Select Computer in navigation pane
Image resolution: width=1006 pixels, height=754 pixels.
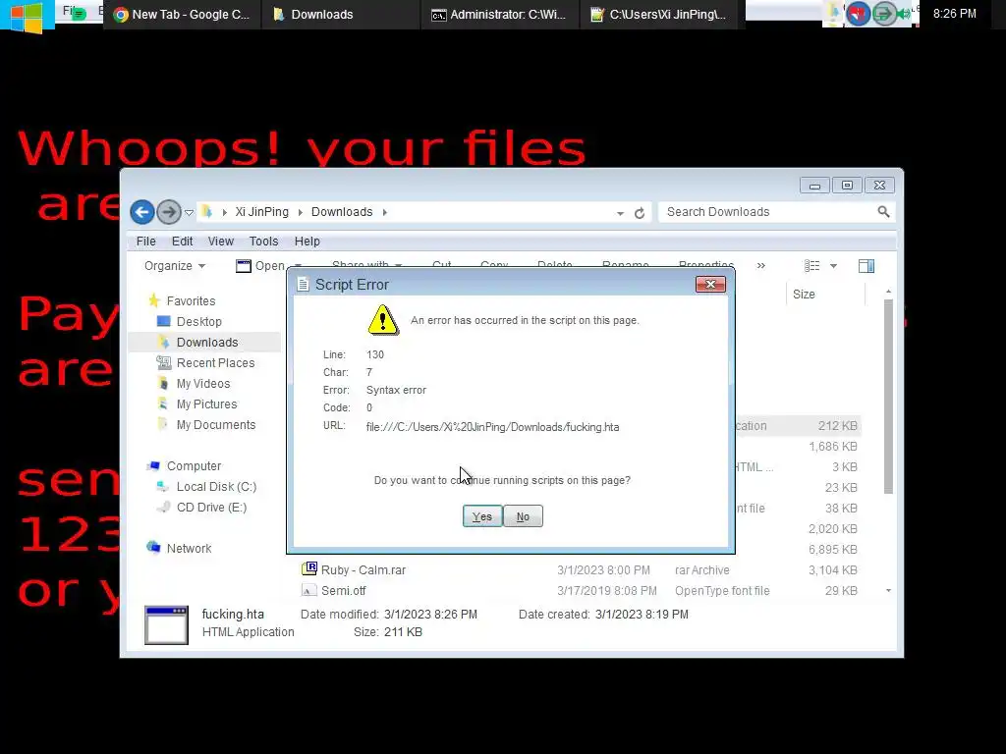[194, 465]
